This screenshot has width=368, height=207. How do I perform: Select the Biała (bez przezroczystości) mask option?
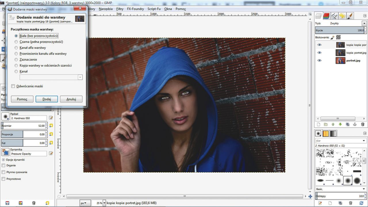click(16, 36)
